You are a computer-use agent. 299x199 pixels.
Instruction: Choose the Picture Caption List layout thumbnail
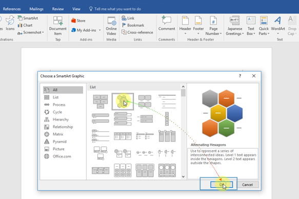pyautogui.click(x=145, y=102)
